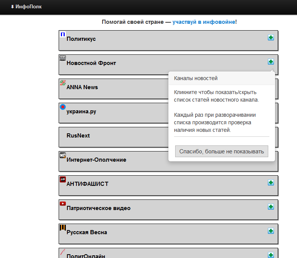Expand the Русская Весна plus icon
The image size is (297, 258).
point(271,231)
